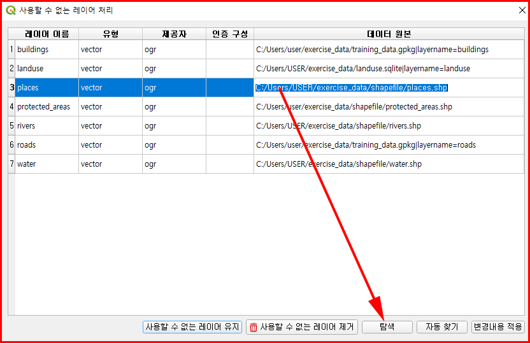
Task: Click the rivers.shp data source path
Action: pos(389,125)
